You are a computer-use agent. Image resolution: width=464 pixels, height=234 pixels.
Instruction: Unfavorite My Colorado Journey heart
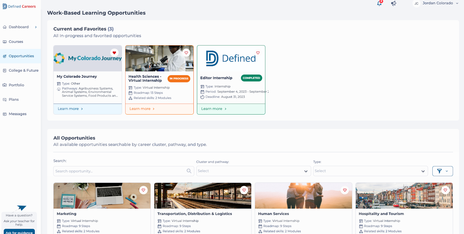(114, 53)
